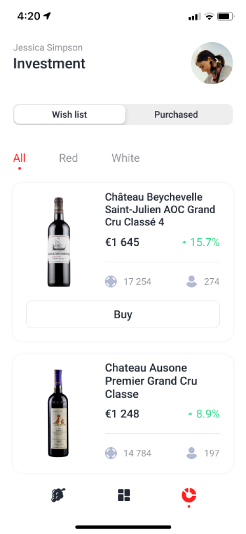246x534 pixels.
Task: Show All wines filter
Action: (19, 158)
